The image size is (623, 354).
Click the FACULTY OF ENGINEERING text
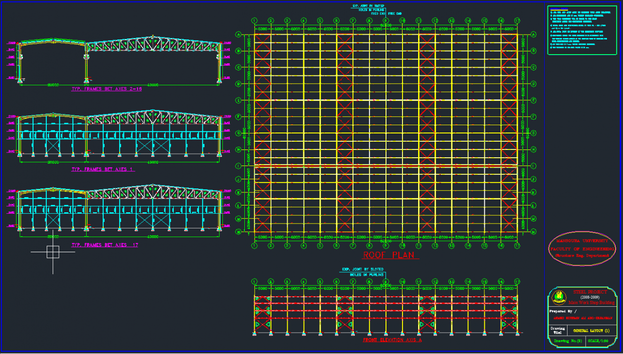click(x=583, y=248)
